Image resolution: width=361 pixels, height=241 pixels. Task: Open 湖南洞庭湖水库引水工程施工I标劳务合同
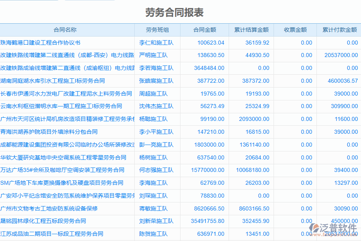[x=60, y=81]
